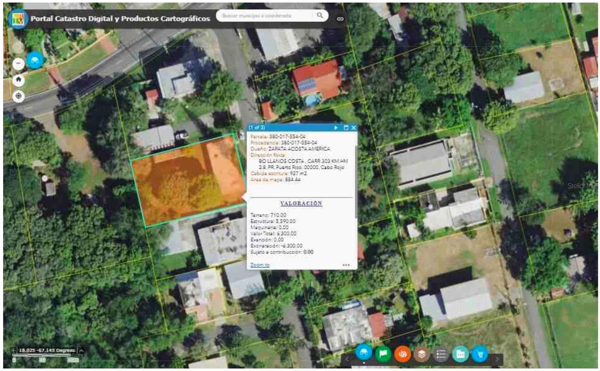The image size is (600, 371).
Task: Click the search magnifier icon
Action: (x=319, y=15)
